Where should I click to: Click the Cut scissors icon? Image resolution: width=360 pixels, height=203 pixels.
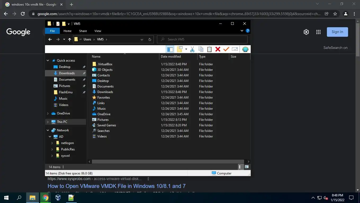192,49
